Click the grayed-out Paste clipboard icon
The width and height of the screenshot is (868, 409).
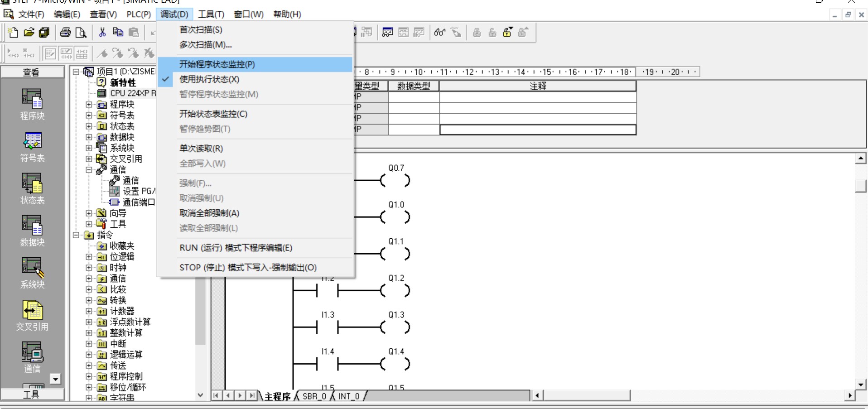click(134, 32)
